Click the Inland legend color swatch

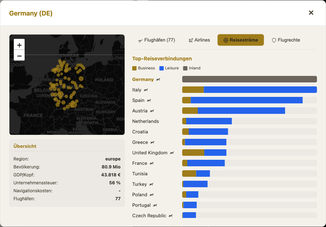185,68
